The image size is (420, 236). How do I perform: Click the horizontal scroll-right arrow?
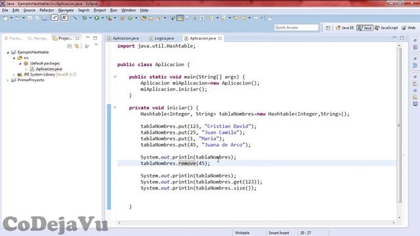394,223
